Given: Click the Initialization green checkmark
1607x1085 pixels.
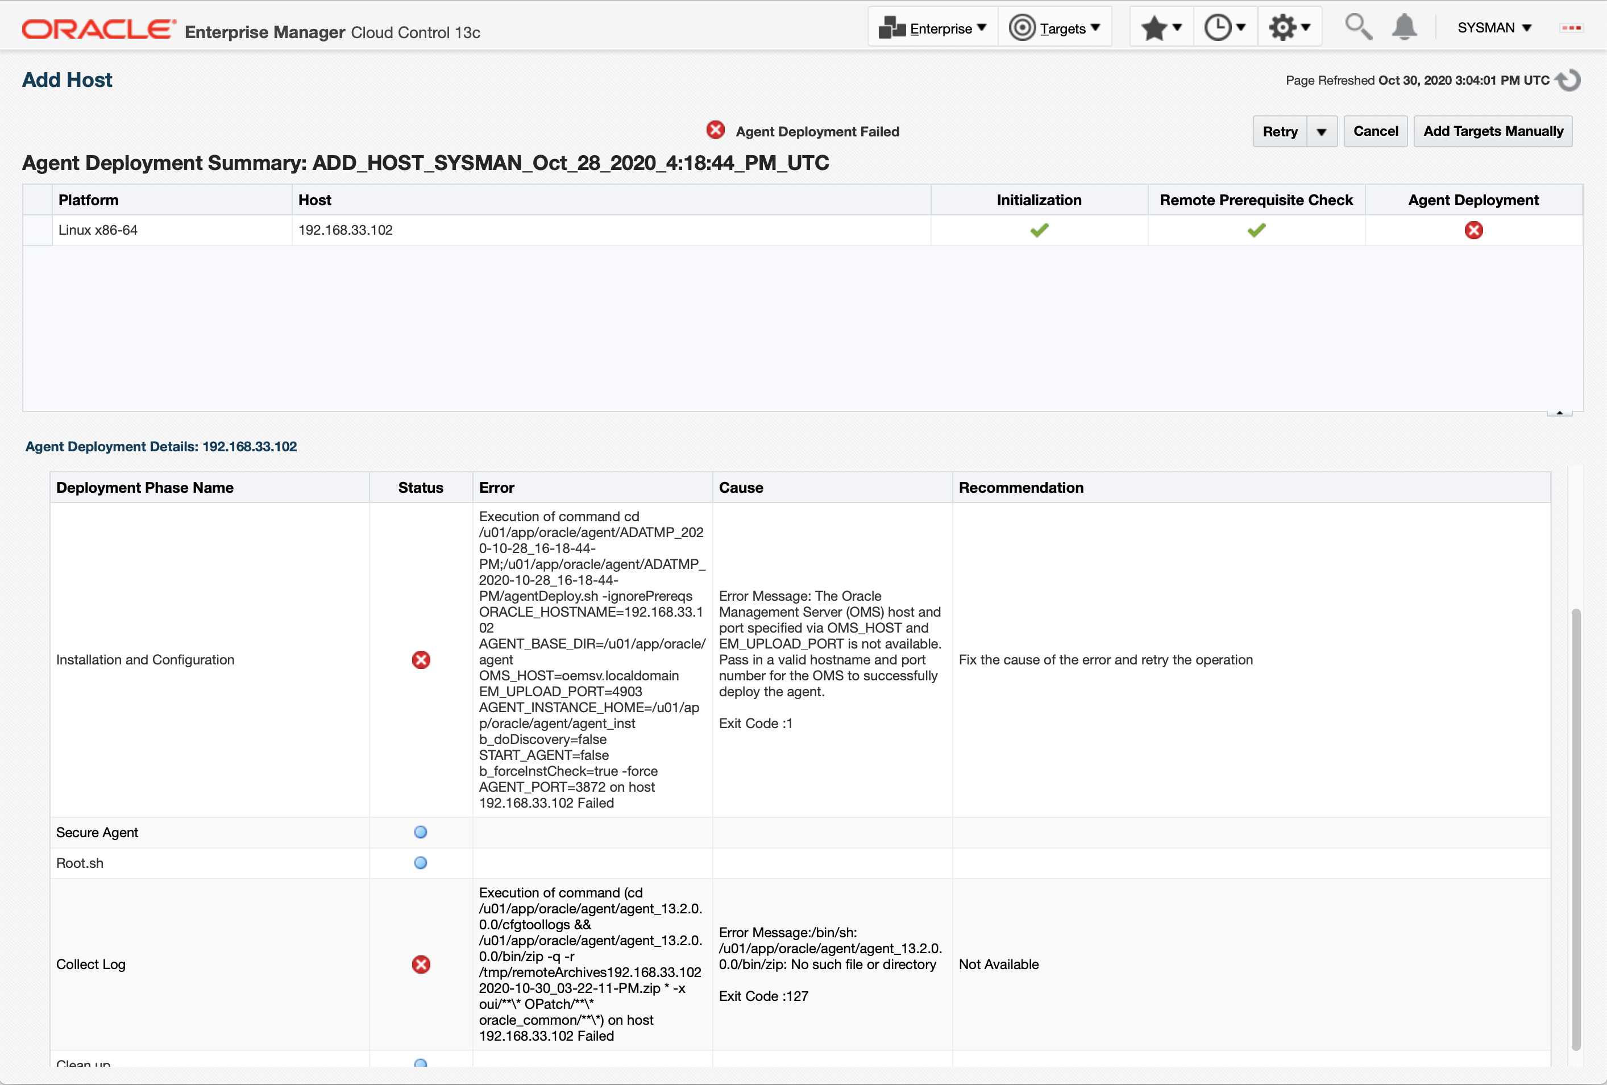Looking at the screenshot, I should [x=1039, y=230].
